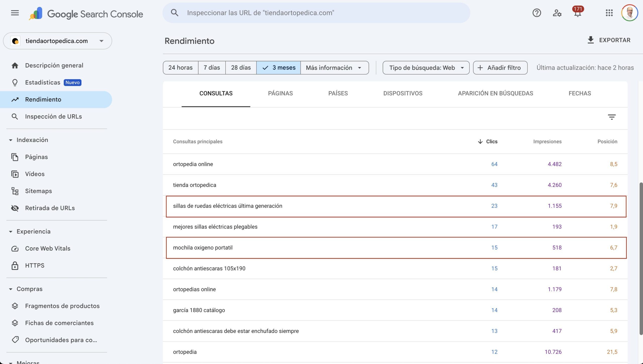Open the table filter rows icon
The height and width of the screenshot is (364, 643).
[x=612, y=117]
